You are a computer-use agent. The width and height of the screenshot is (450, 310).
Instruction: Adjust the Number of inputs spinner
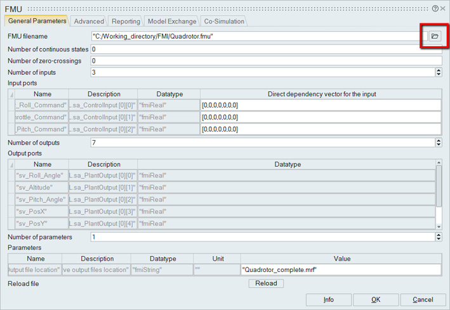tap(439, 72)
